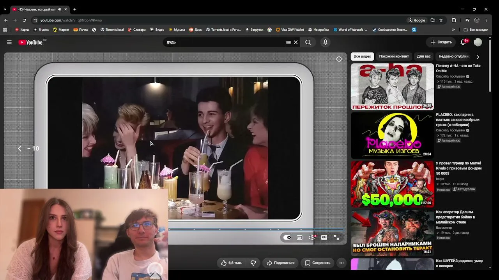Expand the hidden bookmarks overflow chevron
Viewport: 499px width, 280px height.
point(453,30)
